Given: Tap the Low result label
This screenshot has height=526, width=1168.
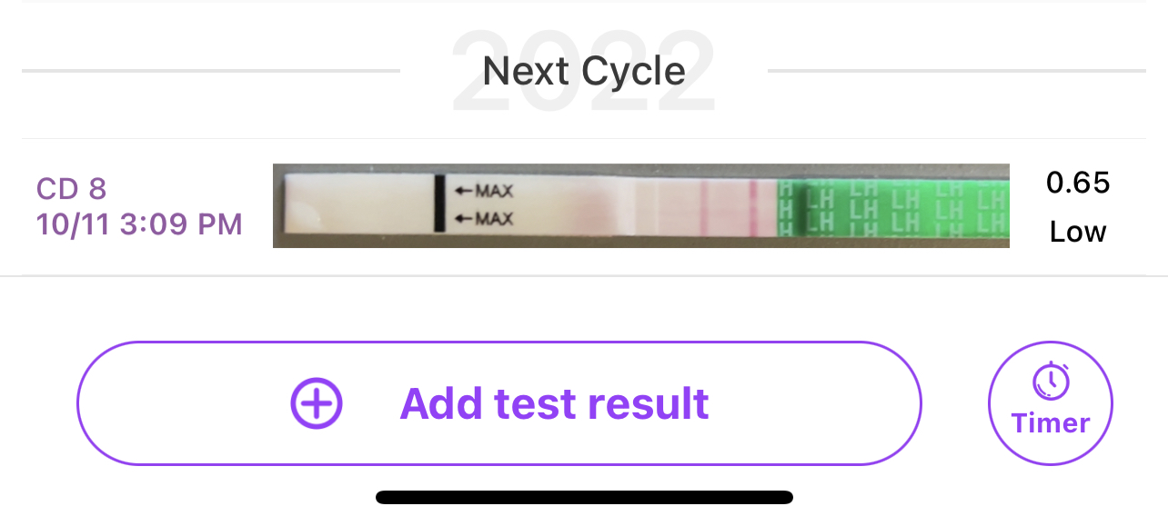Looking at the screenshot, I should click(1078, 233).
